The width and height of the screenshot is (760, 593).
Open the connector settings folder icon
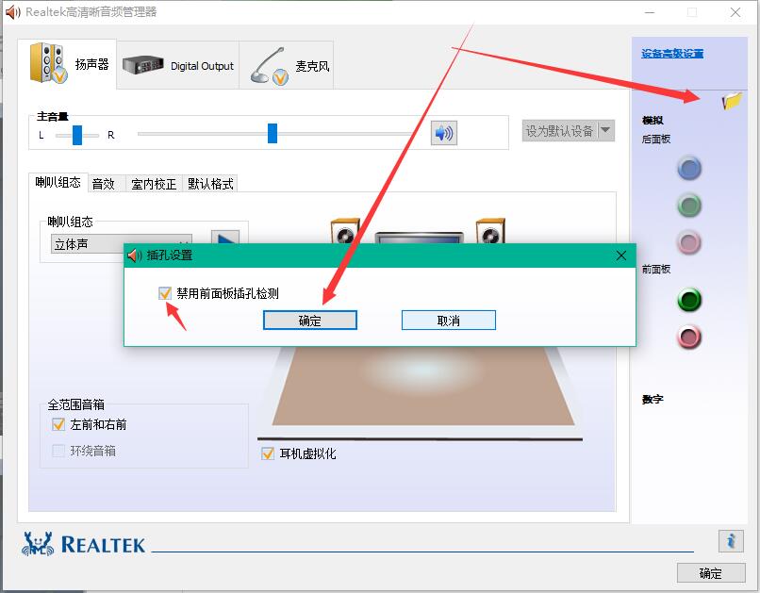[x=729, y=99]
